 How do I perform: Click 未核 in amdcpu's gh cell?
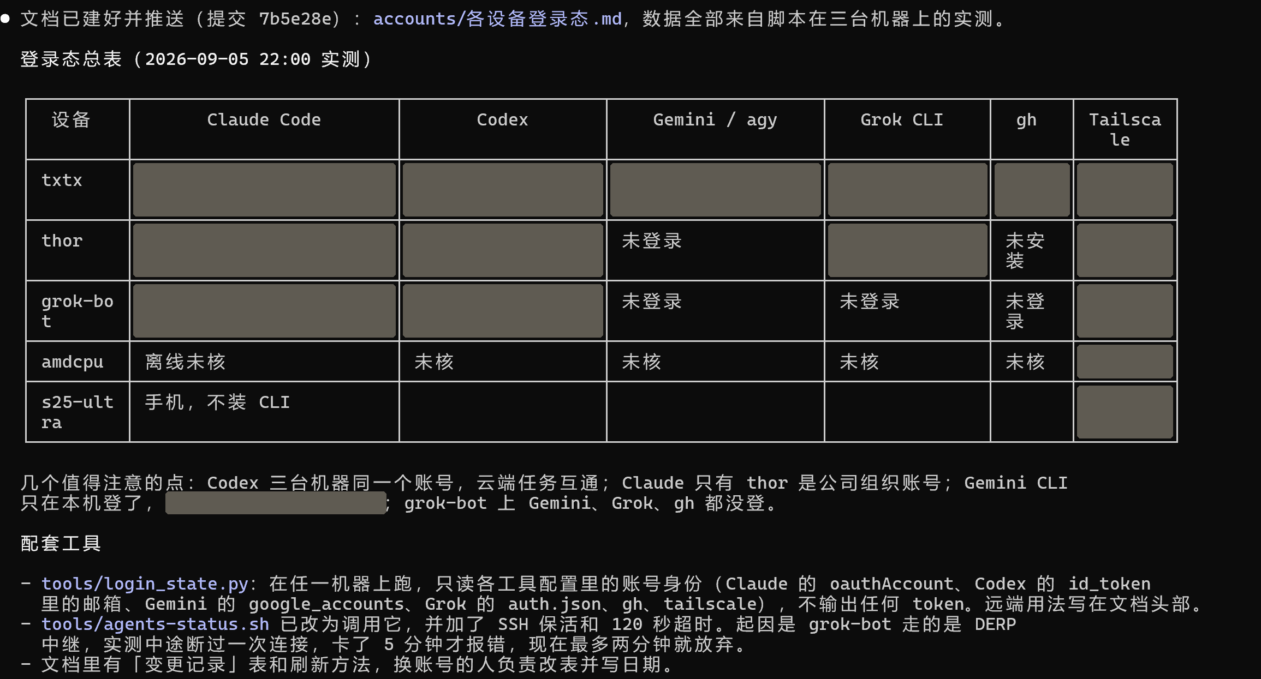(x=1025, y=362)
